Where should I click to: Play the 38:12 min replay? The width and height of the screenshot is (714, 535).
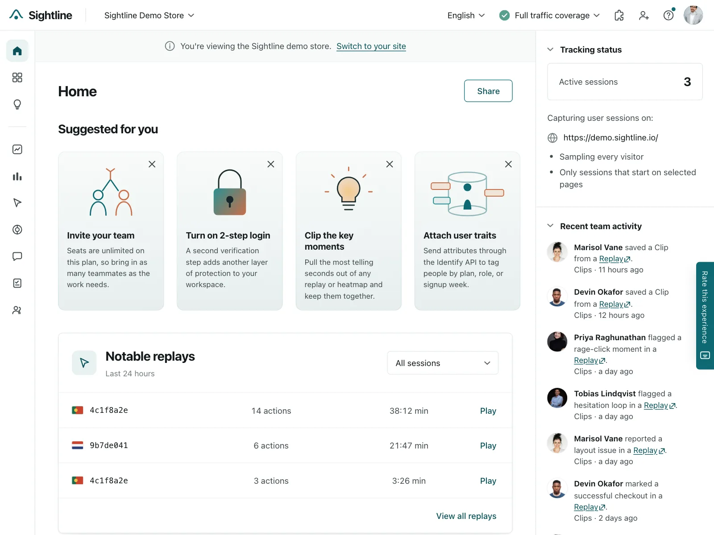(488, 411)
